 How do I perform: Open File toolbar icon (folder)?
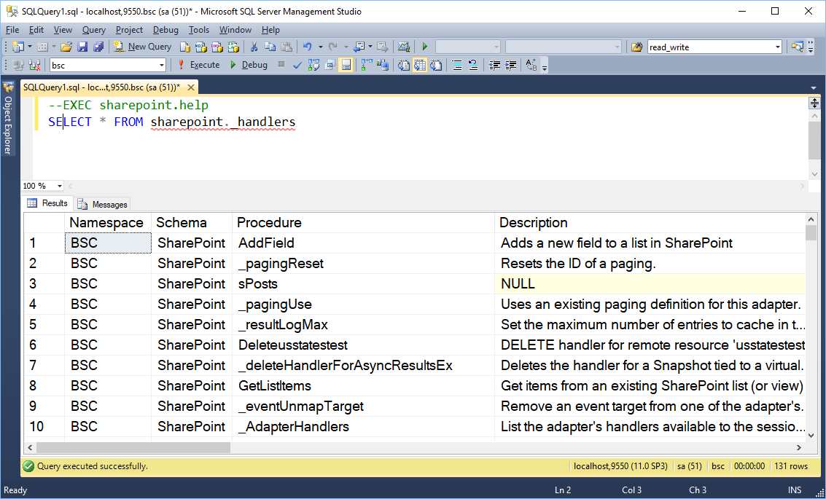tap(66, 47)
